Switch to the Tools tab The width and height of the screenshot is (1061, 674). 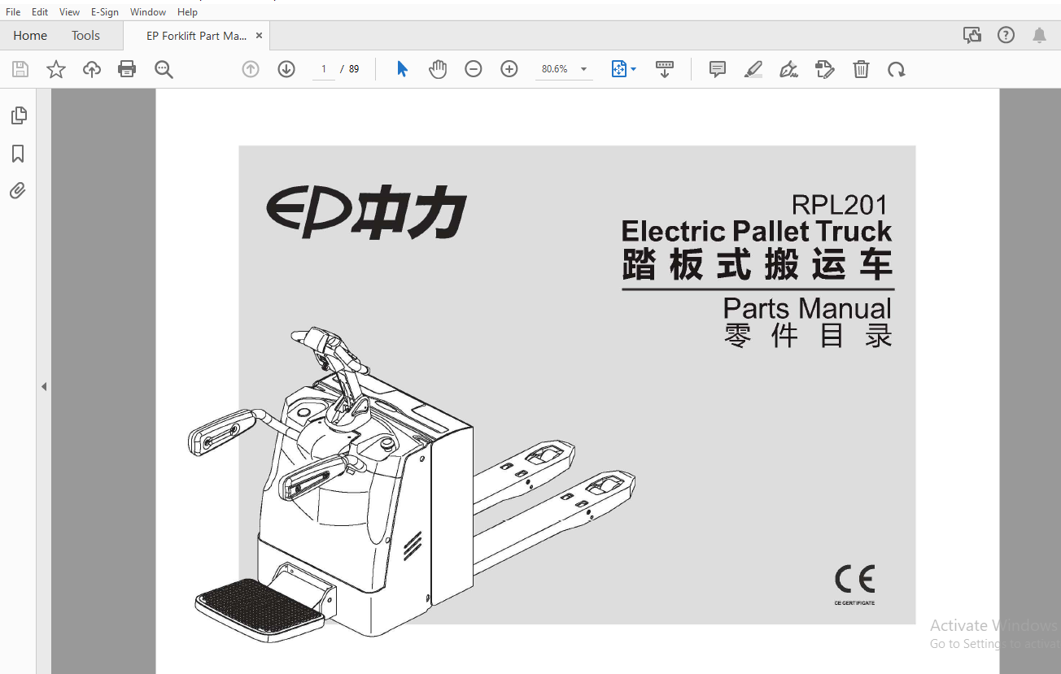click(85, 36)
